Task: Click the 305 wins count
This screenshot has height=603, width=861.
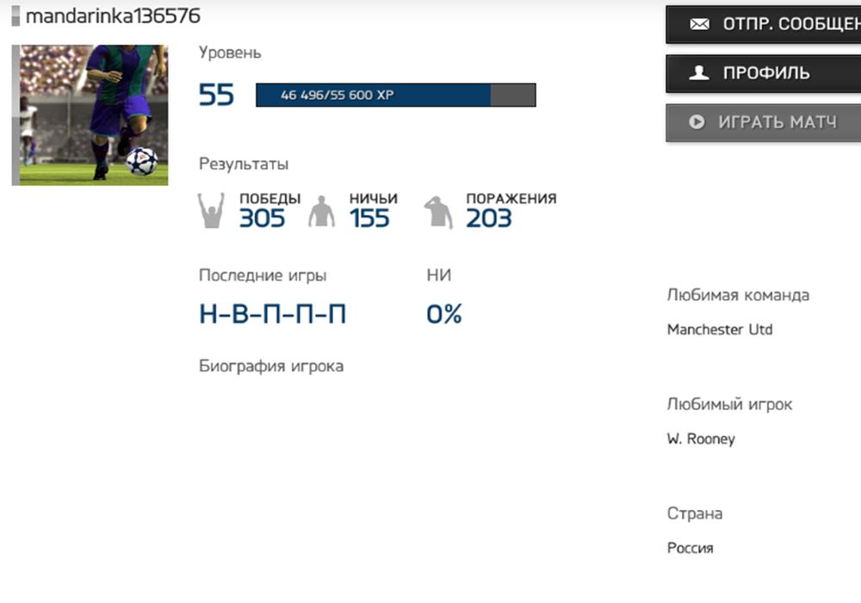Action: pos(262,219)
